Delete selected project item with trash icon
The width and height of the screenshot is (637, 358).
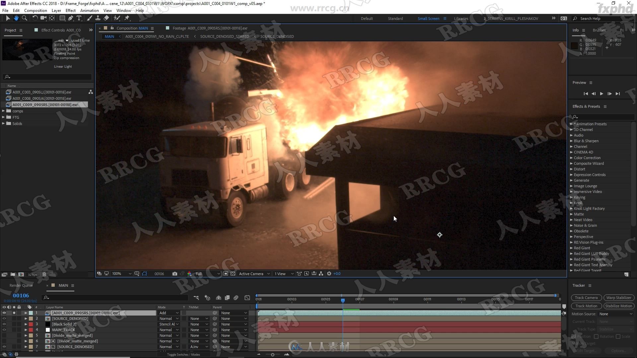[x=44, y=274]
